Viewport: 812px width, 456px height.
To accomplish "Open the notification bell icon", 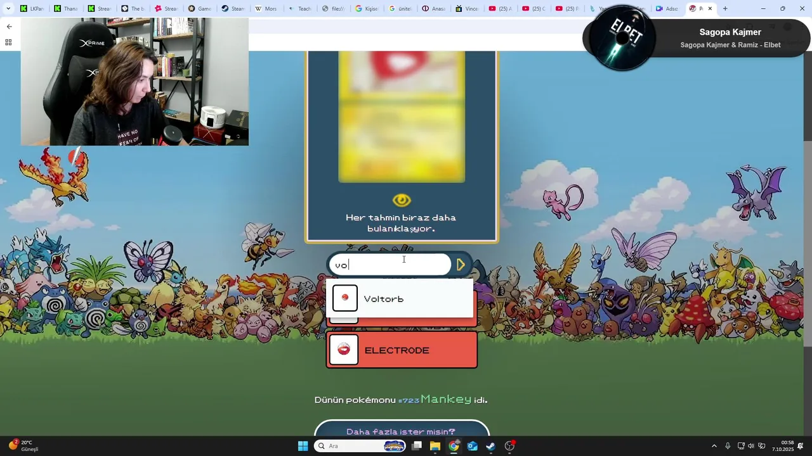I will (801, 446).
